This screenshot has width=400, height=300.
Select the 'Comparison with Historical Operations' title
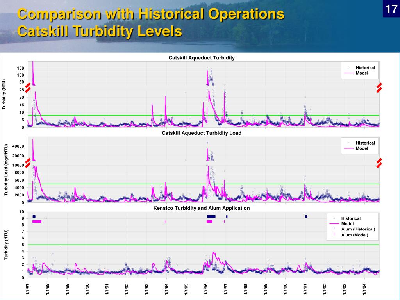pyautogui.click(x=151, y=14)
